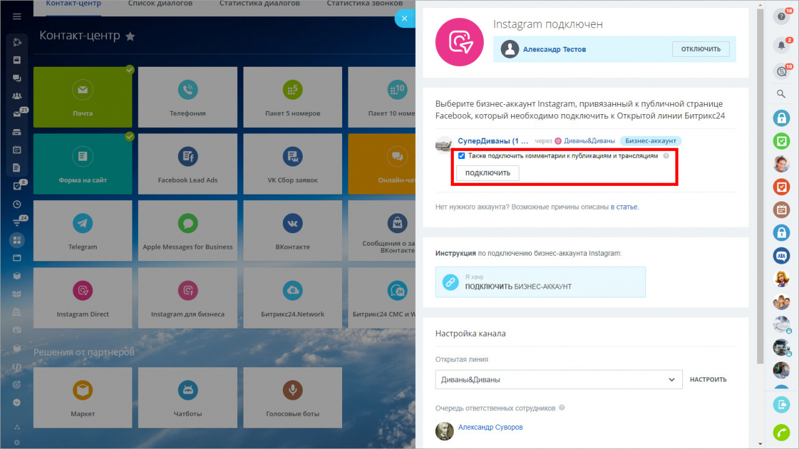Open the Онлайн-чат tile

382,164
